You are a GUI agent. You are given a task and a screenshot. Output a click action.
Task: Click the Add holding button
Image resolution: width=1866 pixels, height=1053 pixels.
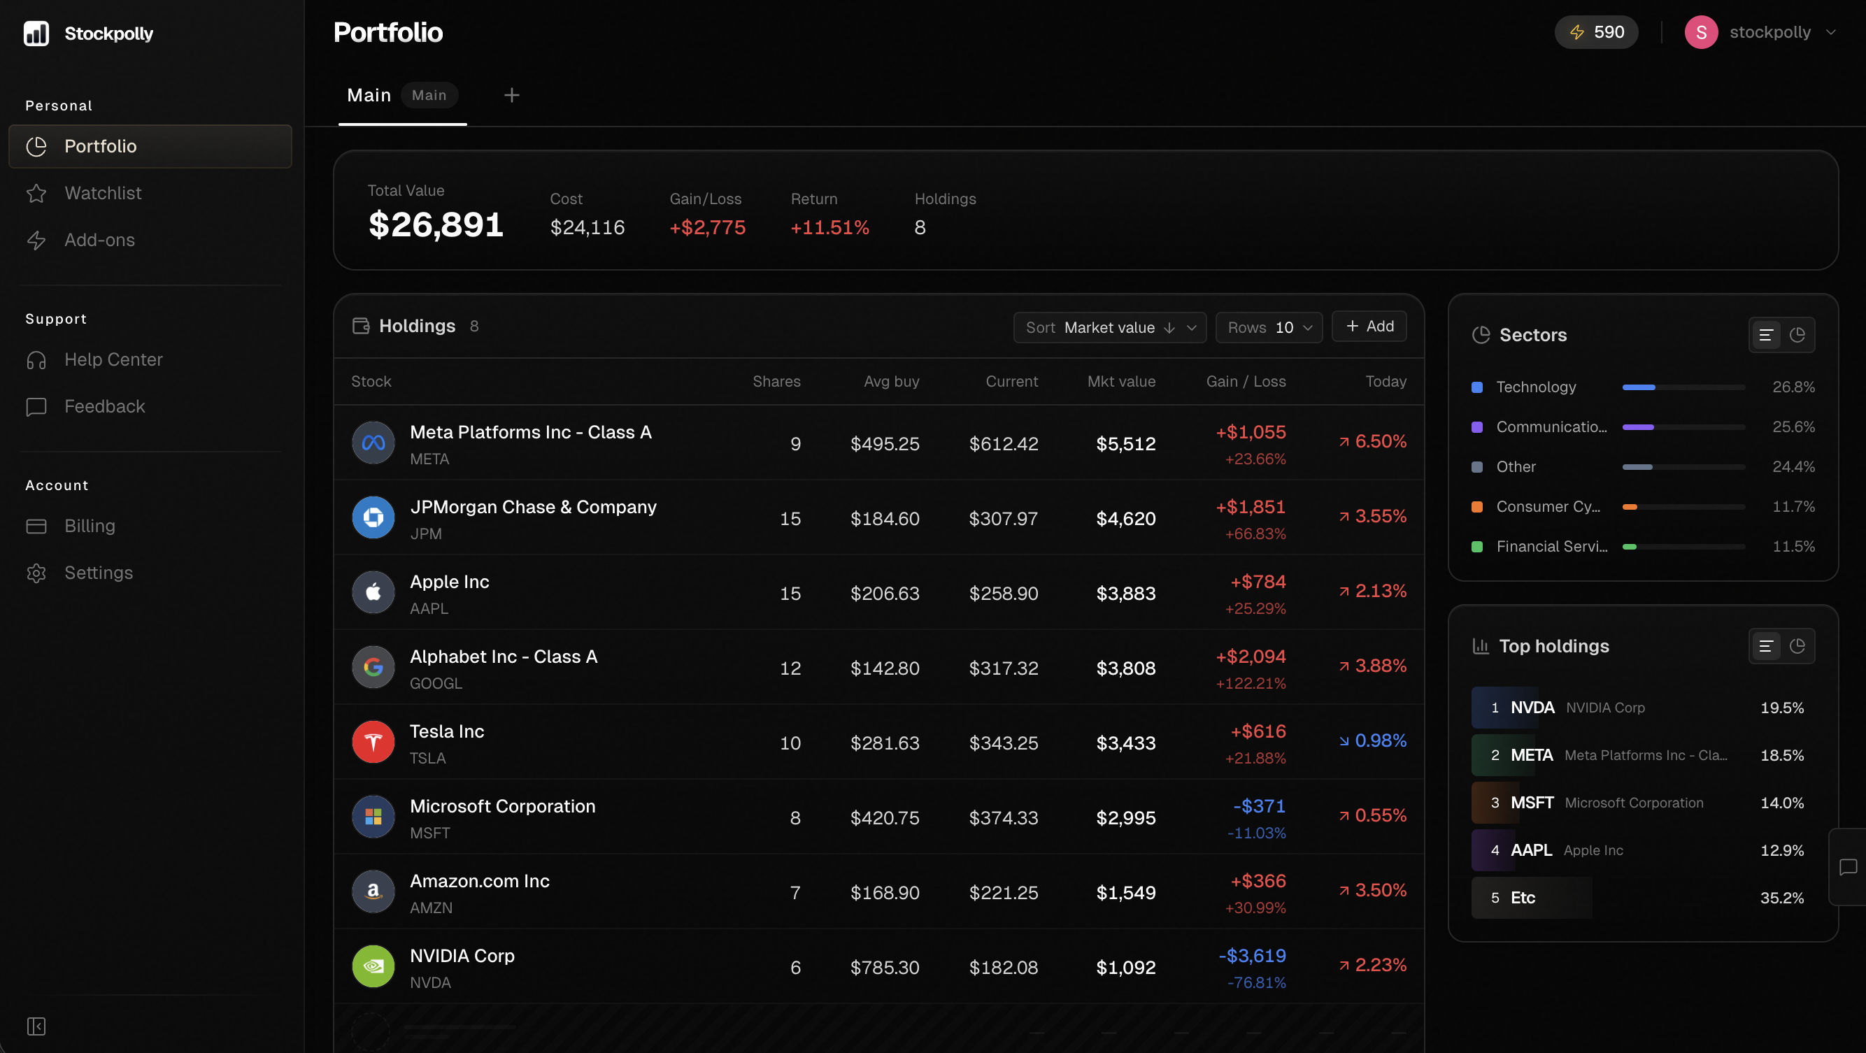click(1369, 327)
